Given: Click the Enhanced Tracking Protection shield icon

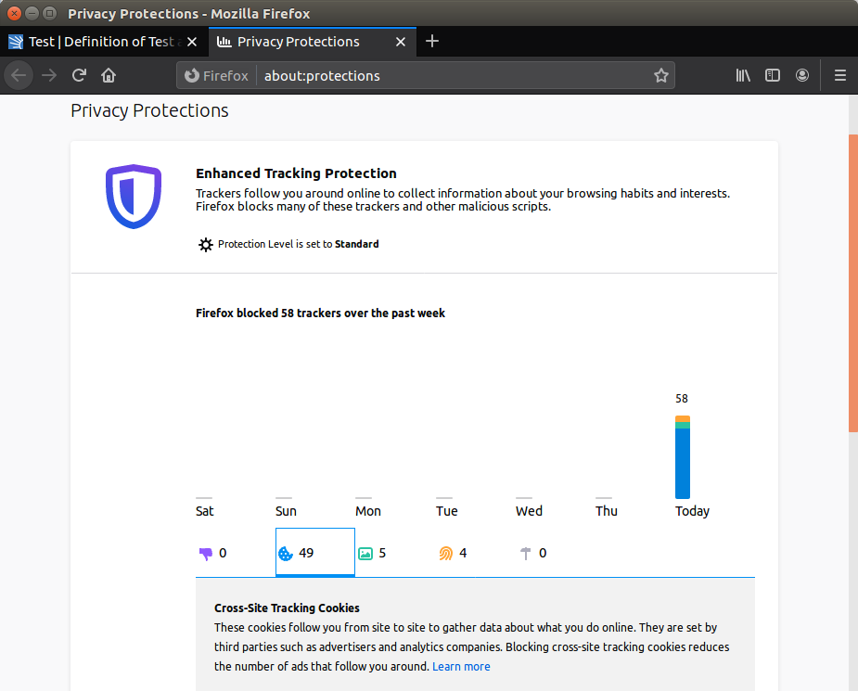Looking at the screenshot, I should (134, 196).
